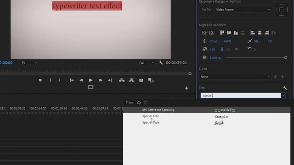The image size is (294, 165).
Task: Toggle the scale lock chain link
Action: pos(222,49)
